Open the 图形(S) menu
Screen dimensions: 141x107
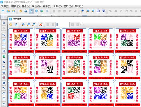point(47,6)
